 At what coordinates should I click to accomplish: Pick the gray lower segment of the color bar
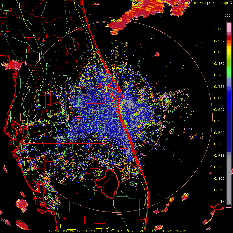[229, 180]
